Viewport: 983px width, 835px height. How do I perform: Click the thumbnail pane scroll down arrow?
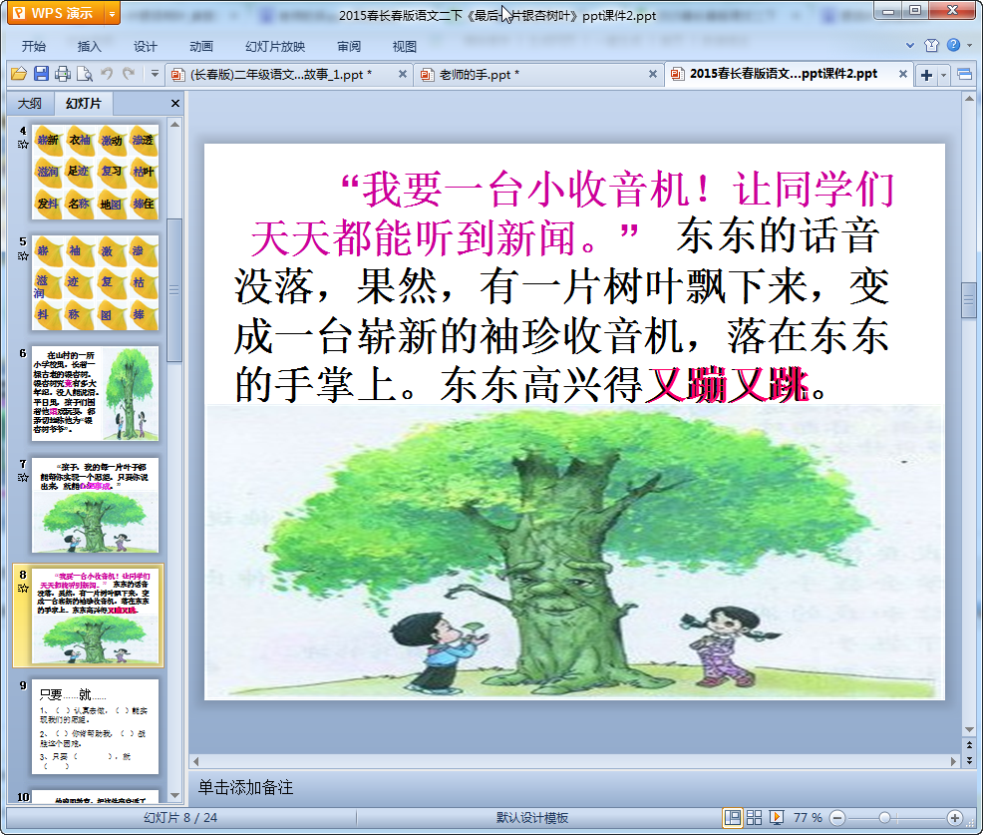pyautogui.click(x=174, y=795)
